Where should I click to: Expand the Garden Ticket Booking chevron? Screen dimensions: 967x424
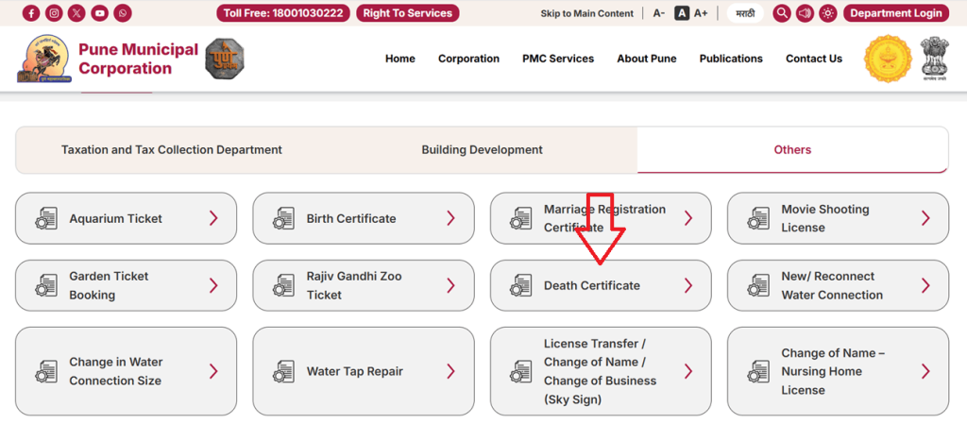[213, 285]
